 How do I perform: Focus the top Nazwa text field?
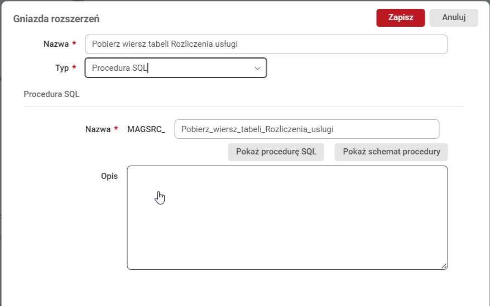[x=266, y=45]
